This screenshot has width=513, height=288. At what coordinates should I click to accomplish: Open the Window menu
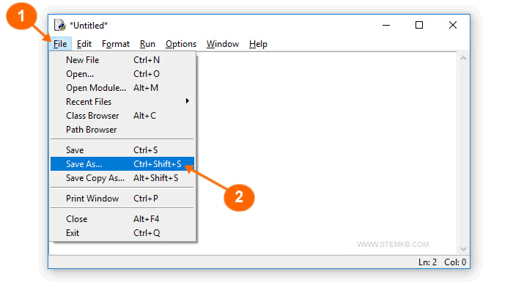pyautogui.click(x=223, y=44)
